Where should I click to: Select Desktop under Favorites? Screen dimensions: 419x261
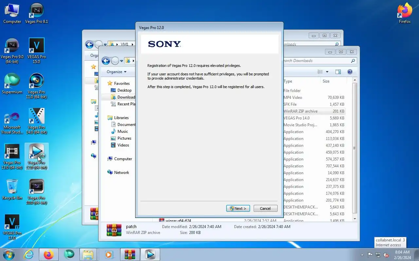121,90
